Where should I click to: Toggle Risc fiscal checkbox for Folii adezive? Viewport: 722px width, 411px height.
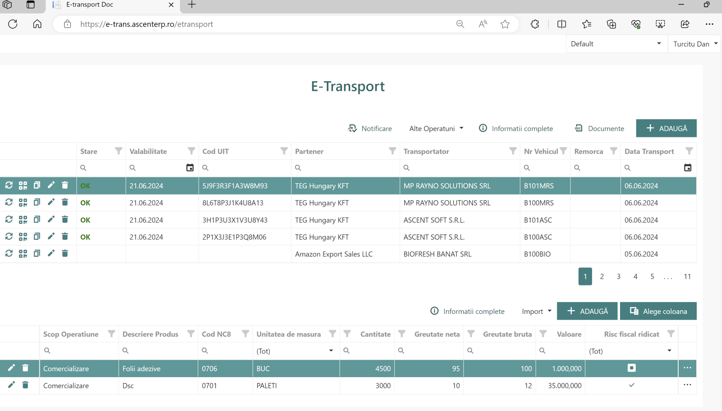point(632,368)
